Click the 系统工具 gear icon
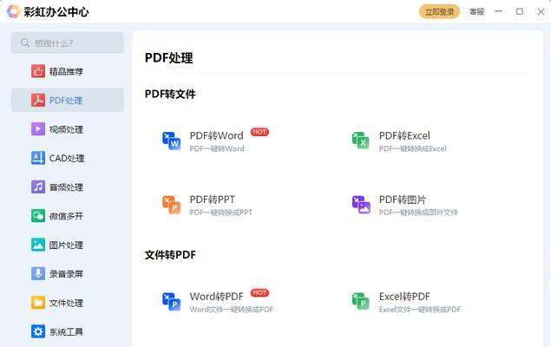551x347 pixels. (x=38, y=331)
